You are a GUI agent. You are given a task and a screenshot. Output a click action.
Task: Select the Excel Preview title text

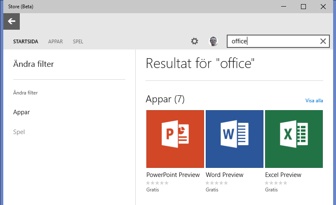pyautogui.click(x=283, y=175)
